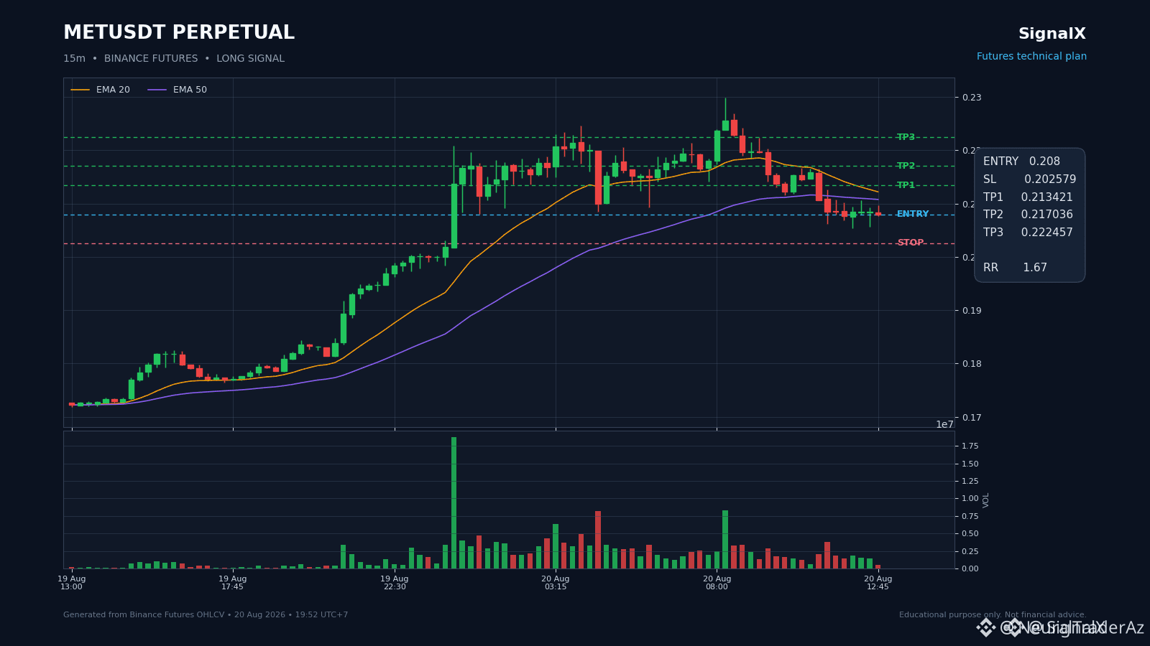Click the '20 Aug 12:45' time axis label
This screenshot has width=1150, height=646.
click(878, 583)
